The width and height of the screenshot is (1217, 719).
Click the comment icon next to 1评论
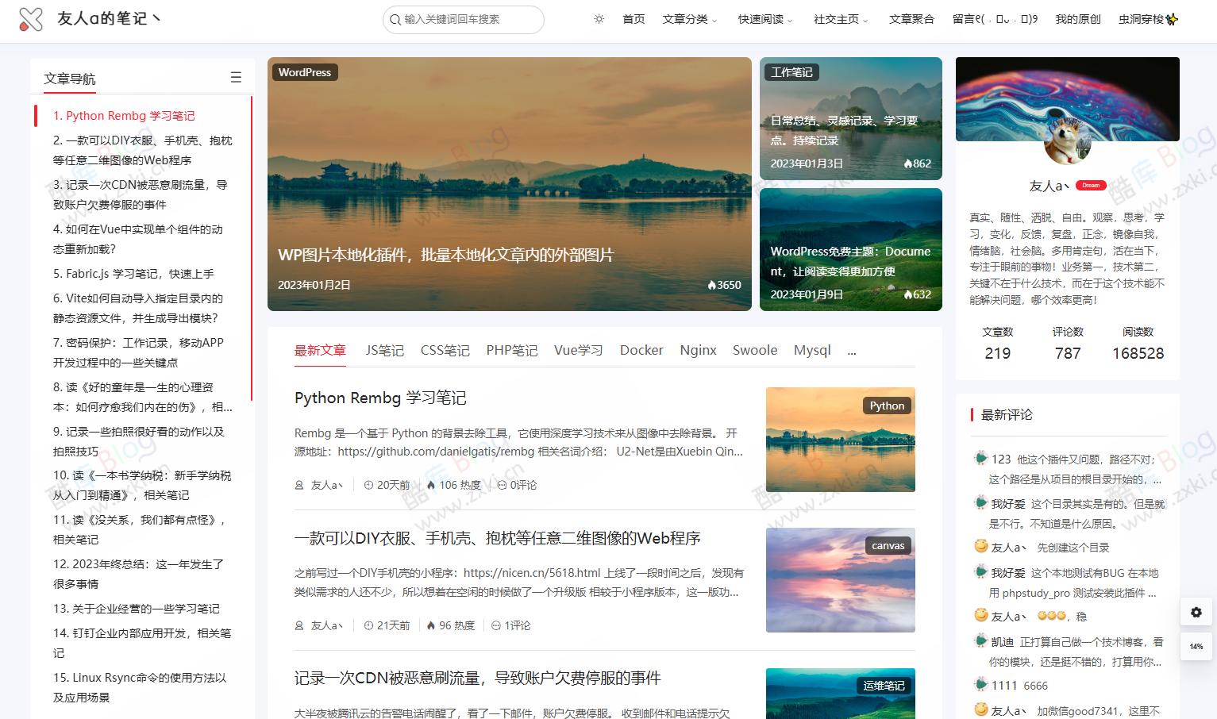point(496,625)
